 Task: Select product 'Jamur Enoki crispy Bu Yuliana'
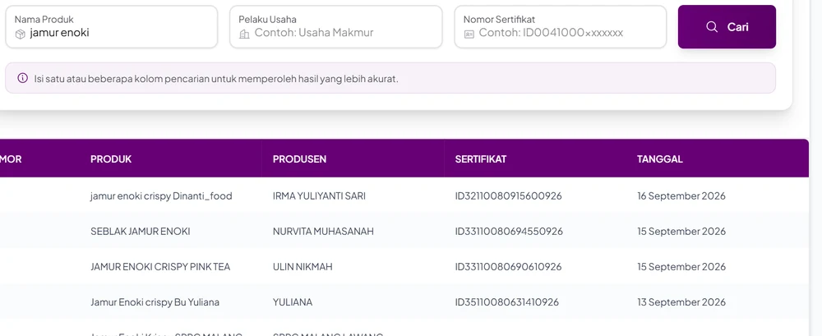point(155,302)
